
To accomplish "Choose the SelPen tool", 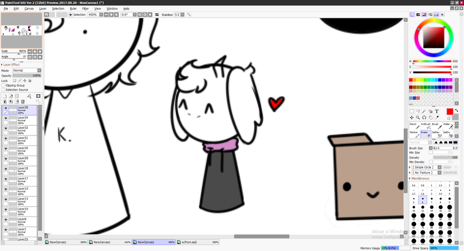I will pyautogui.click(x=437, y=134).
